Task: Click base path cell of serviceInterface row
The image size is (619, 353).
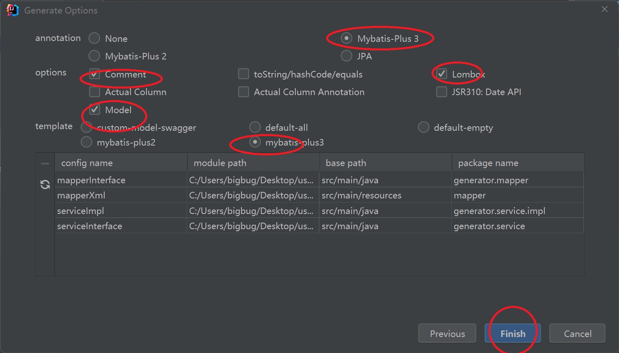Action: coord(385,226)
